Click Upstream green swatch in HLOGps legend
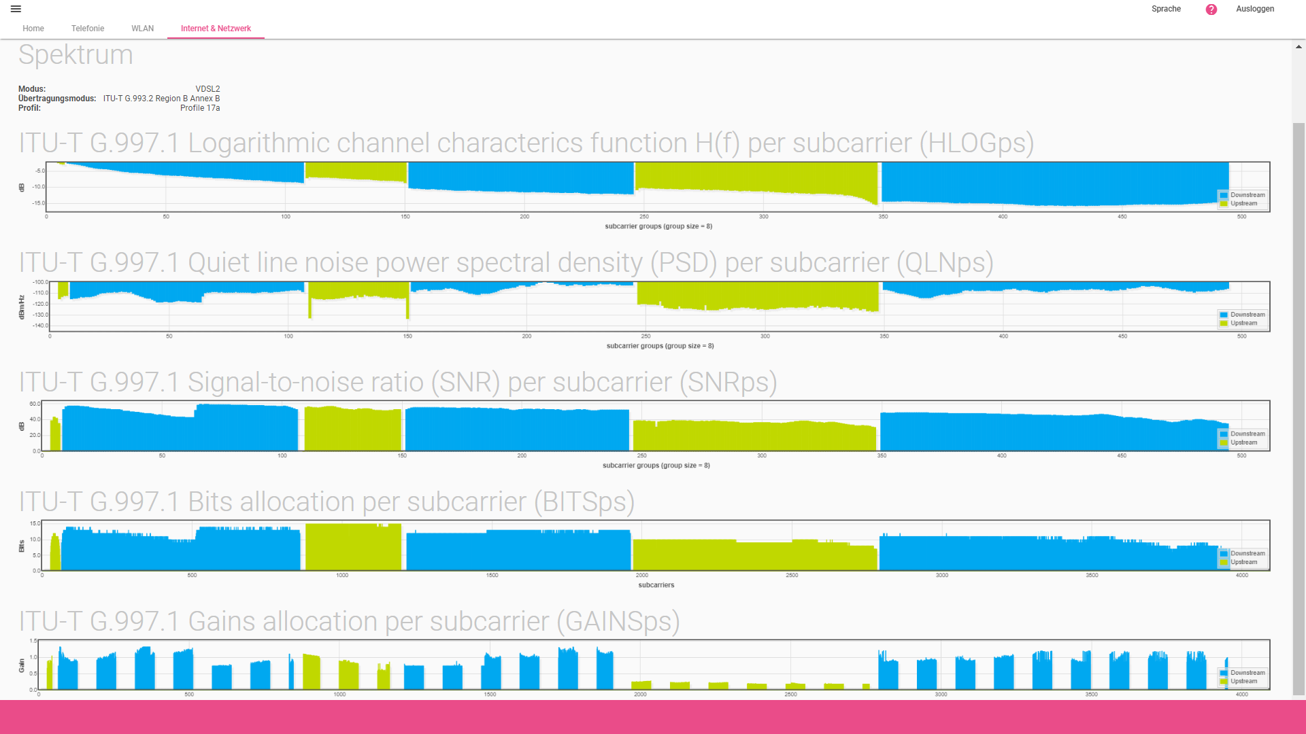This screenshot has width=1306, height=734. (x=1224, y=204)
